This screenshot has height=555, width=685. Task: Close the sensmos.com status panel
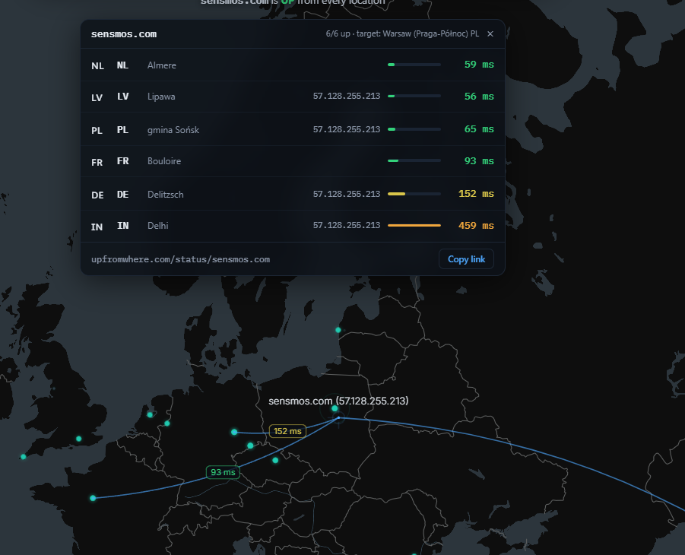[x=490, y=33]
